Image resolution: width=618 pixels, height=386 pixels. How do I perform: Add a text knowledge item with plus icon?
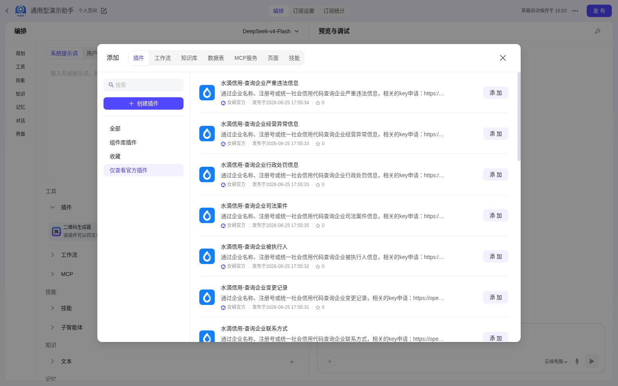[x=292, y=362]
